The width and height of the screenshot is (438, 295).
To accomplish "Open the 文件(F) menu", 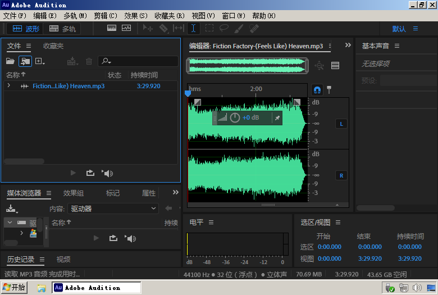I will (15, 16).
